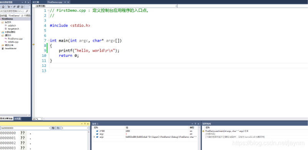Open stdafx.cpp in Solution Explorer
Viewport: 308px width, 150px height.
click(13, 42)
